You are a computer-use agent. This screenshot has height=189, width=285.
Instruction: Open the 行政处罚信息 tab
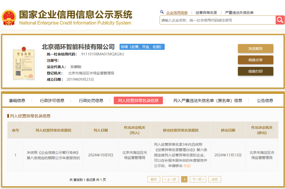pos(91,101)
